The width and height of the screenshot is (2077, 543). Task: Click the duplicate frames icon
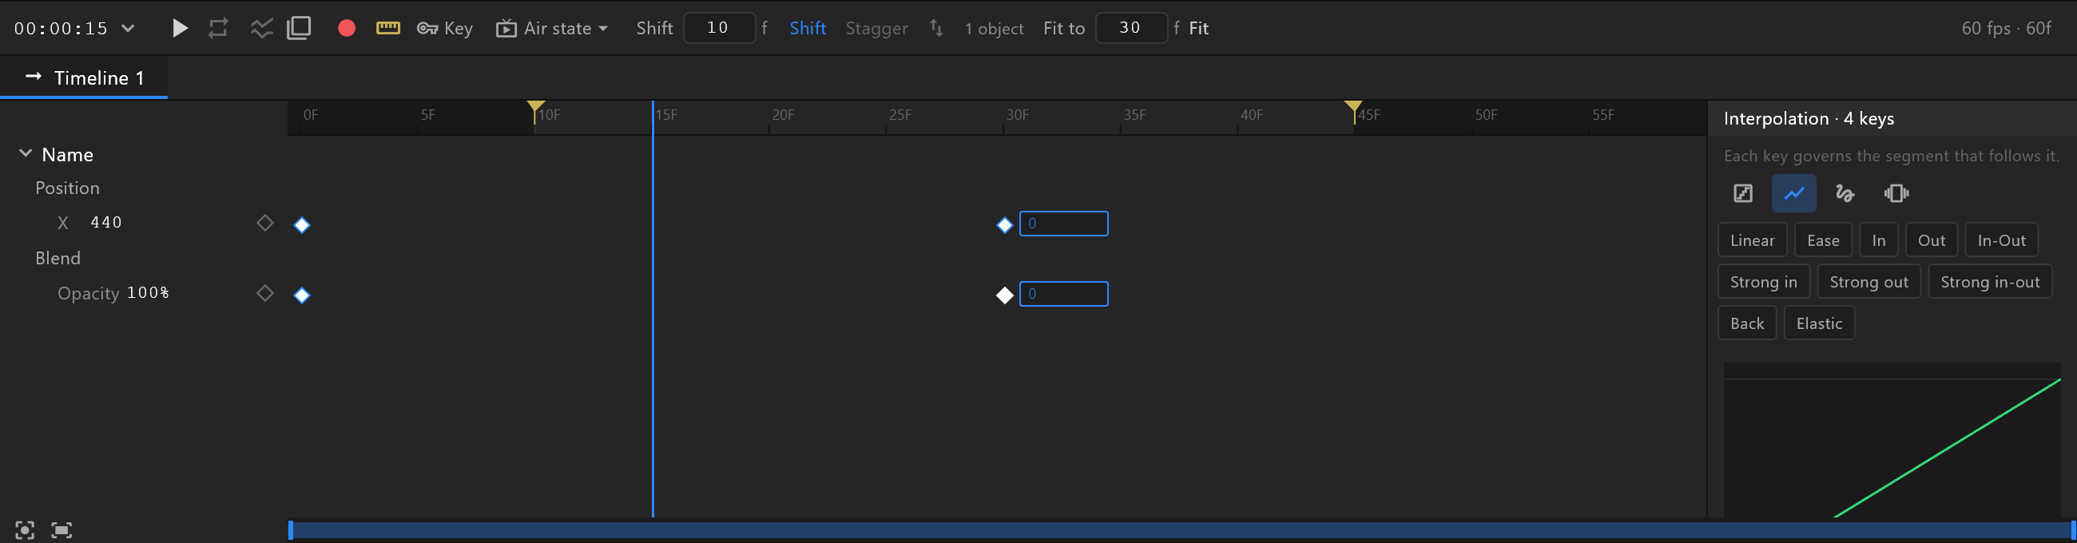299,28
